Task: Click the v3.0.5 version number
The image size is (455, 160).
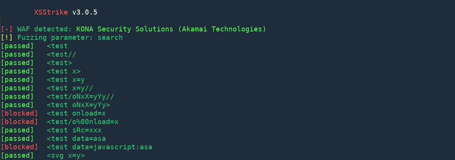Action: (x=85, y=12)
